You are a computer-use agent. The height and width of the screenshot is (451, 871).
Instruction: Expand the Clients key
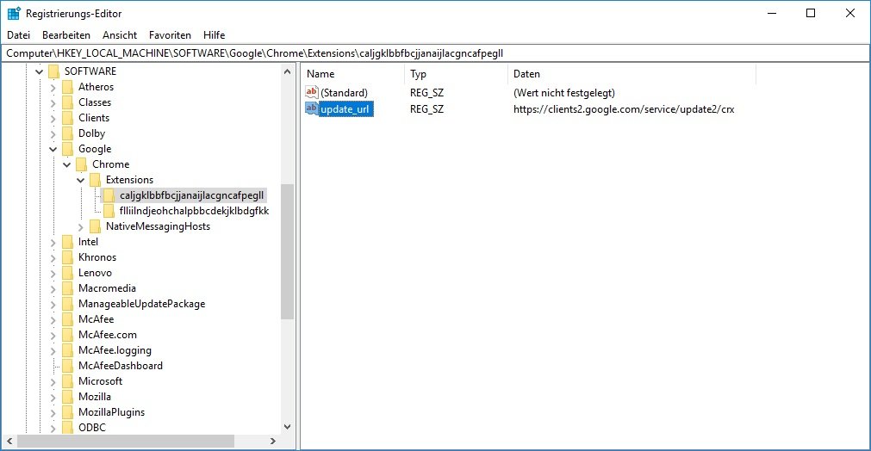(x=53, y=118)
